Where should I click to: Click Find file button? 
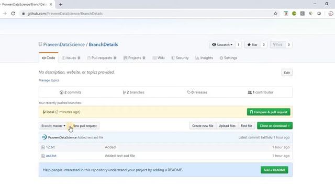247,126
